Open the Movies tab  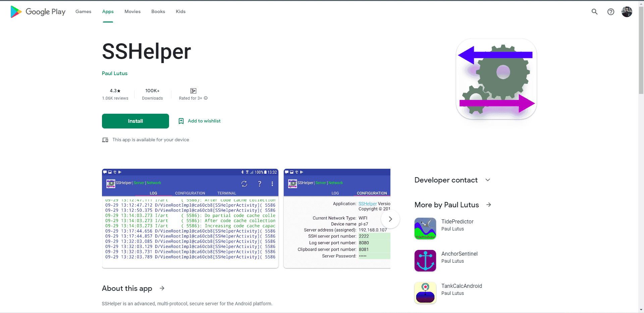click(x=132, y=11)
